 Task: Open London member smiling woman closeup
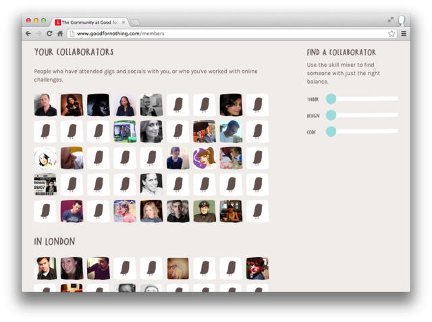72,268
